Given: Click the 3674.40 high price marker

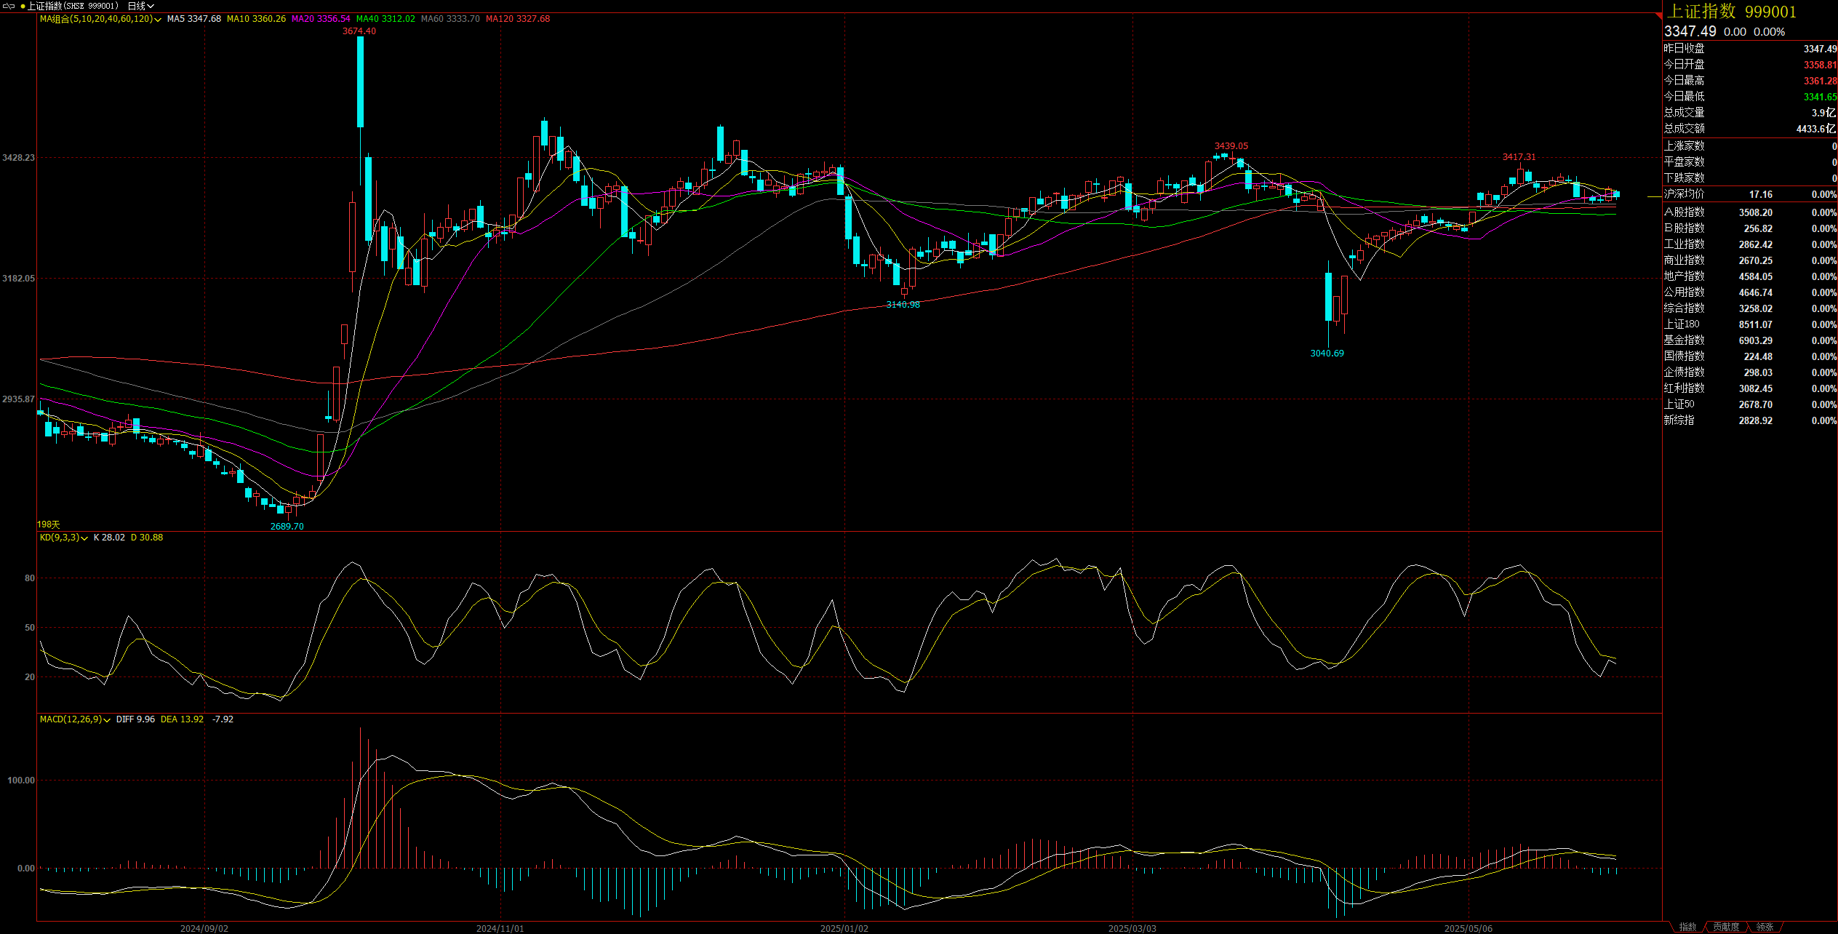Looking at the screenshot, I should tap(359, 31).
